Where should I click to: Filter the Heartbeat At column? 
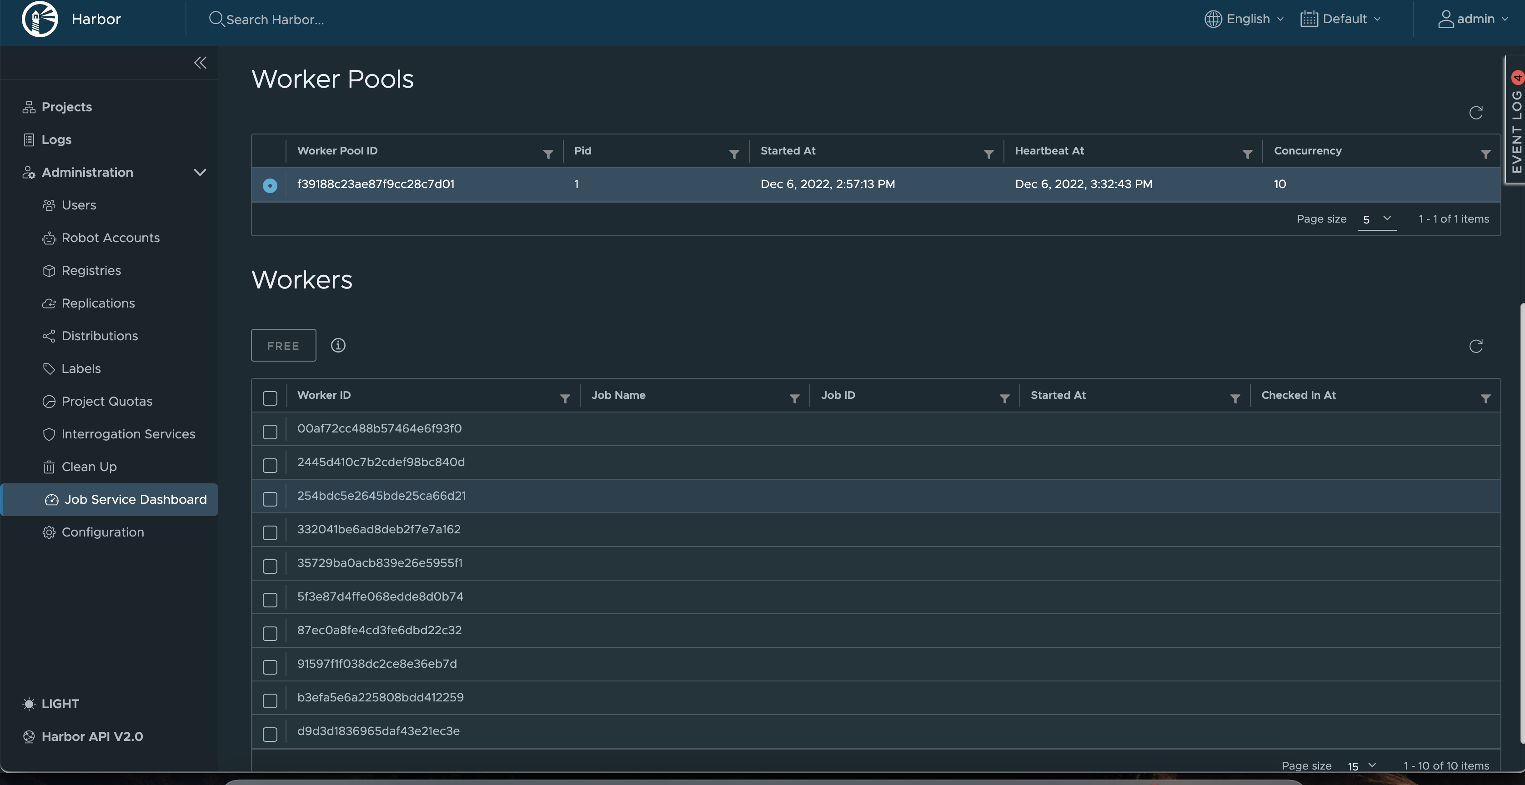1247,154
